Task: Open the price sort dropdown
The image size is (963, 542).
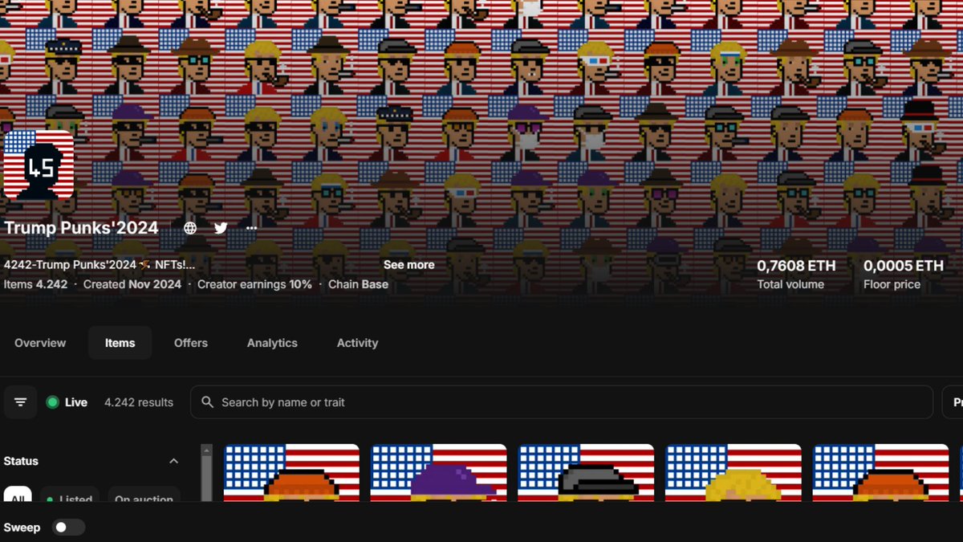Action: pyautogui.click(x=957, y=401)
